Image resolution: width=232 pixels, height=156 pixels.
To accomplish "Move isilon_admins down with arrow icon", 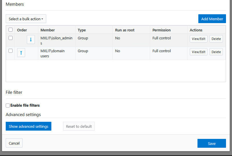I will [31, 39].
